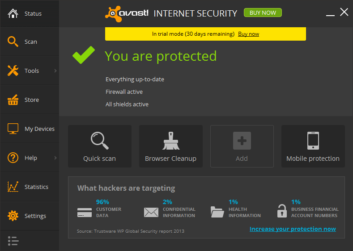The image size is (353, 251).
Task: Select the Scan menu label
Action: pos(31,42)
